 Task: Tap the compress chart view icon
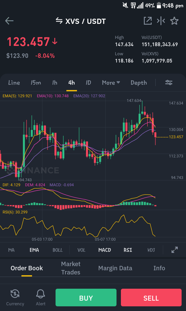[161, 21]
